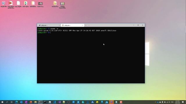This screenshot has height=104, width=186.
Task: Click the uname -a output line
Action: click(x=77, y=31)
